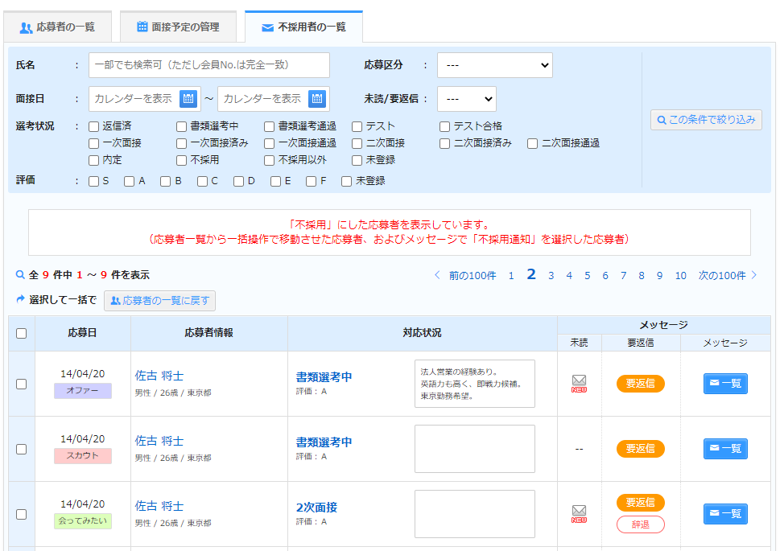Open the second interview date calendar icon
The image size is (780, 551).
[317, 98]
